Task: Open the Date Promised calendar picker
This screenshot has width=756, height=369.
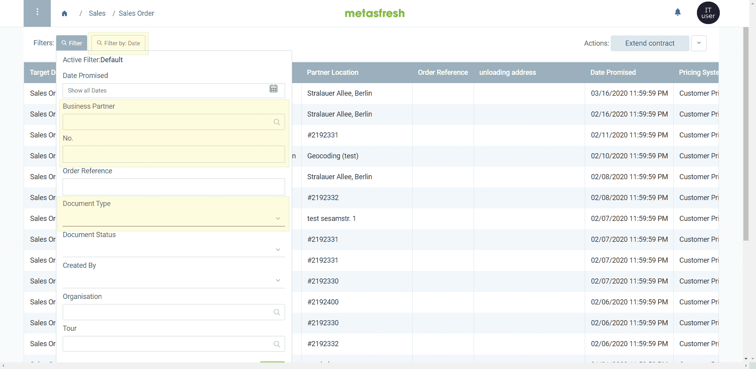Action: tap(274, 89)
